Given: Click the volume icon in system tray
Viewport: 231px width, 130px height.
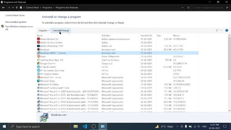Looking at the screenshot, I should (199, 126).
